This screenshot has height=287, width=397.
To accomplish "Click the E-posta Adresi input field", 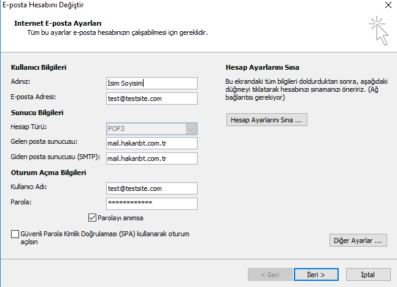I will click(152, 99).
